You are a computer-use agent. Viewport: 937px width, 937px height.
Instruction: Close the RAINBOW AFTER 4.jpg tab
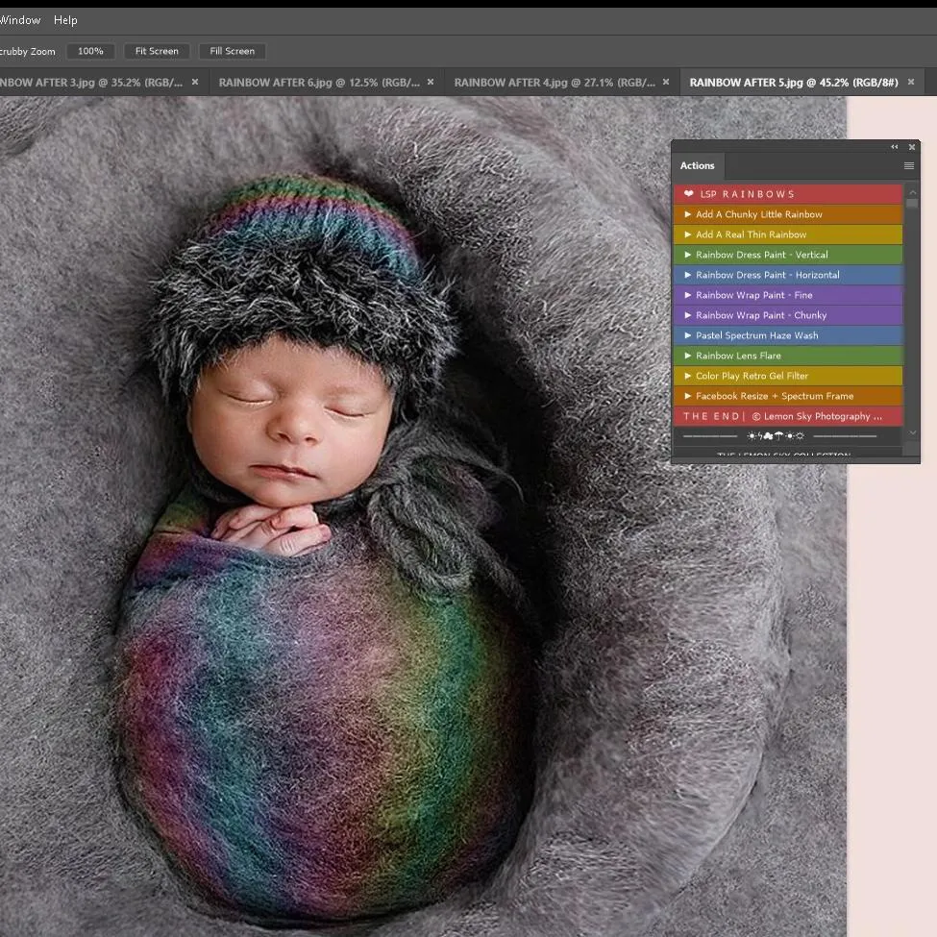pos(666,82)
